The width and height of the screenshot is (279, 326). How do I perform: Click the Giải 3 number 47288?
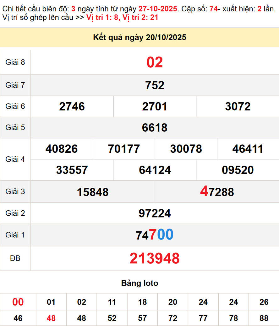click(217, 191)
